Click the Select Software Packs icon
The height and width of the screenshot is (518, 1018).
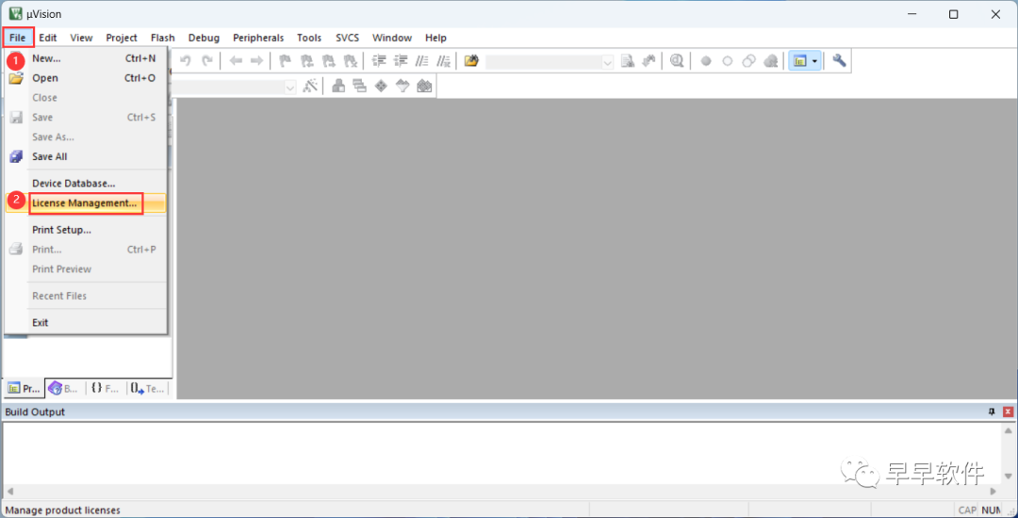(x=402, y=87)
